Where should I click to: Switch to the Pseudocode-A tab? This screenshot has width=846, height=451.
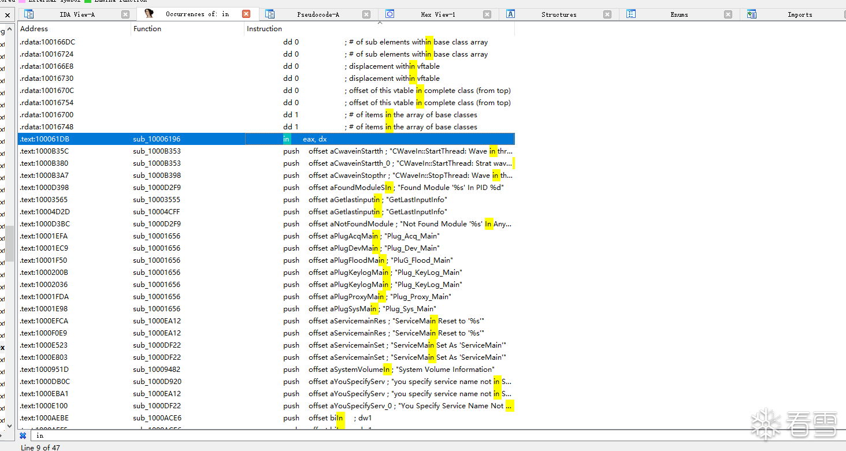pyautogui.click(x=318, y=14)
